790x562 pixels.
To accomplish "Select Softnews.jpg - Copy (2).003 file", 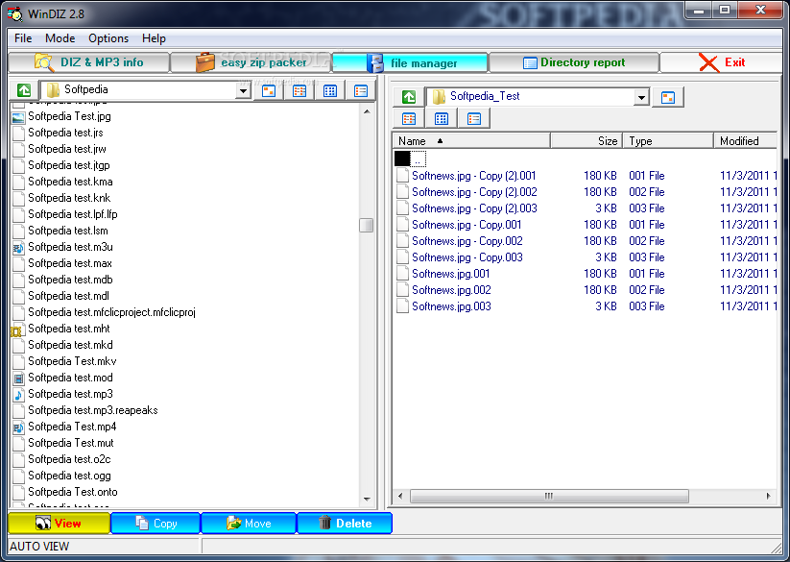I will coord(474,208).
